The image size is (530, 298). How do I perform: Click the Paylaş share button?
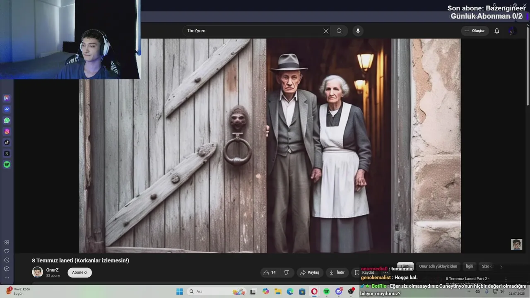coord(310,272)
